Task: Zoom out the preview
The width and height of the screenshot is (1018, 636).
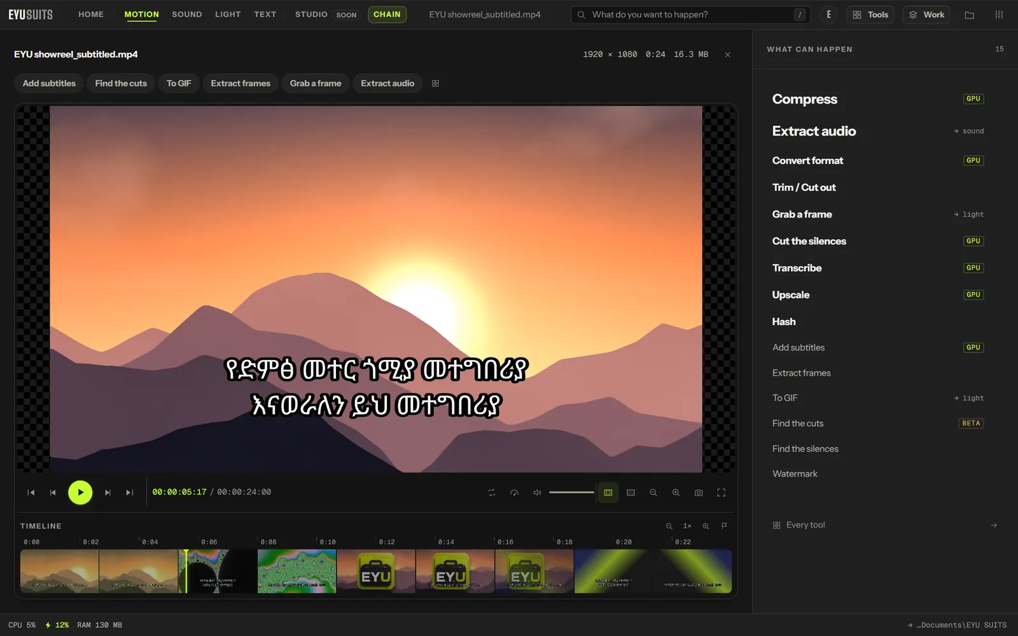Action: click(x=653, y=492)
